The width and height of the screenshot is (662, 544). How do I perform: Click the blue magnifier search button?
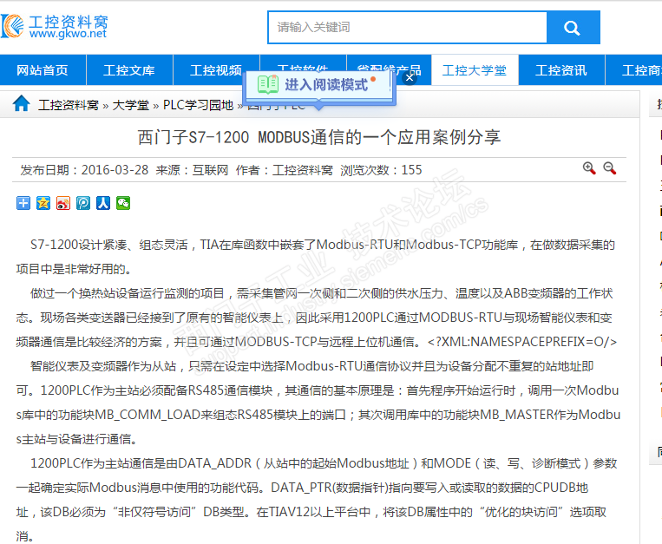point(573,28)
